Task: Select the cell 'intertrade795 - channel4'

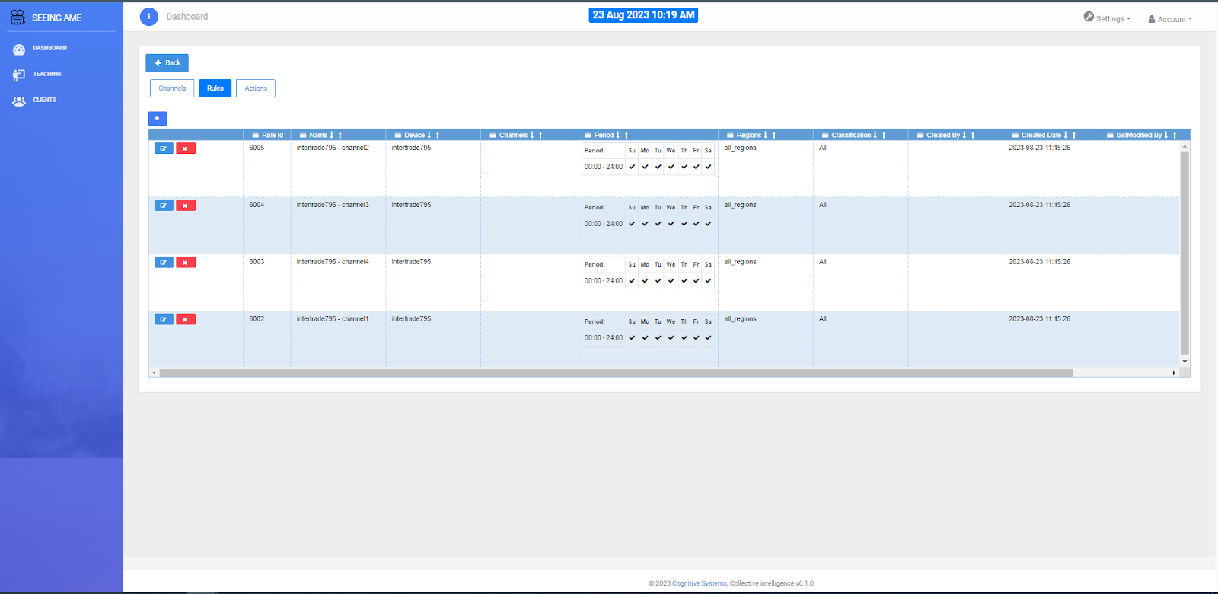Action: pyautogui.click(x=333, y=262)
